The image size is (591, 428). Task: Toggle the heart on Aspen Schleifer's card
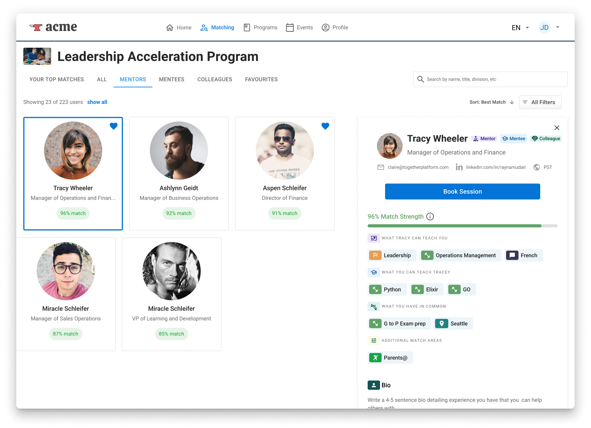pyautogui.click(x=325, y=126)
